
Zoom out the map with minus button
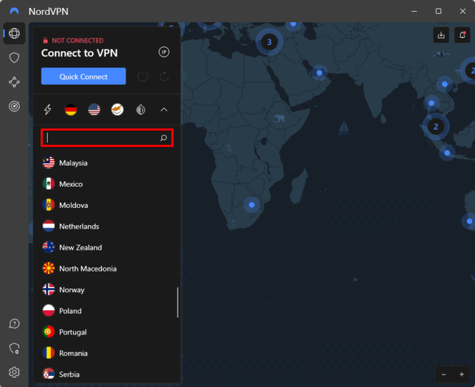[445, 375]
